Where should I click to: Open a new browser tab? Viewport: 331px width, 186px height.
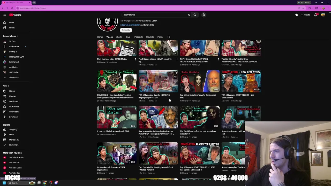point(34,3)
